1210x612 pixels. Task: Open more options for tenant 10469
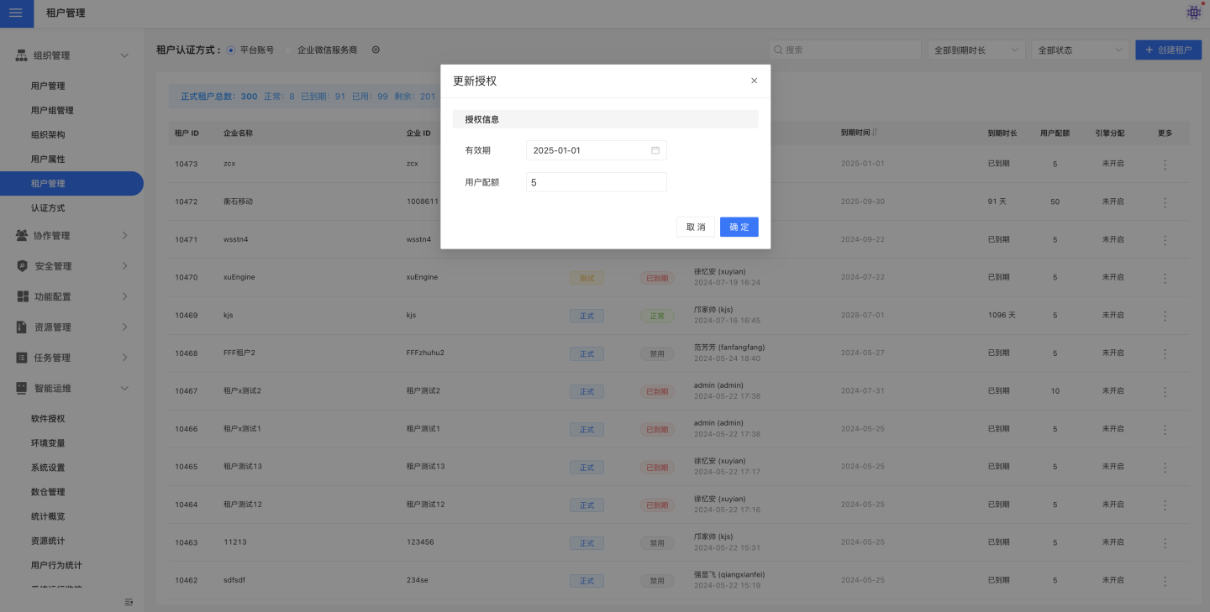(1165, 316)
